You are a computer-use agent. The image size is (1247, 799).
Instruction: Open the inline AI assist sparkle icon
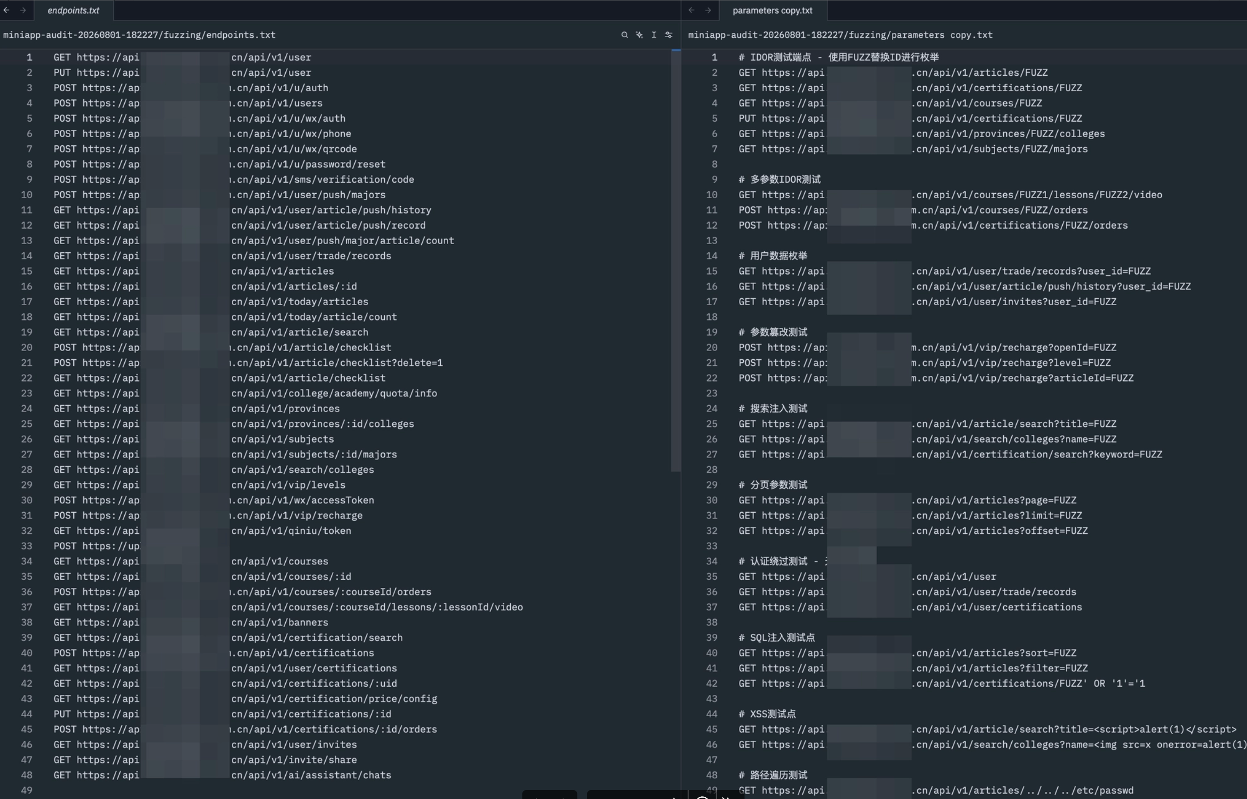[x=640, y=35]
